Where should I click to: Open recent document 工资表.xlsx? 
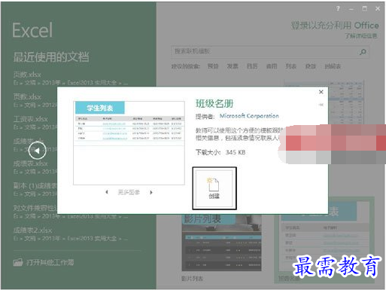click(x=35, y=123)
